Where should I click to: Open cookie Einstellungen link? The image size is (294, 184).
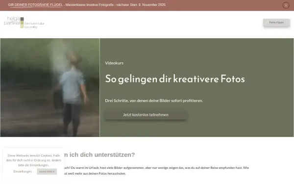[x=23, y=172]
